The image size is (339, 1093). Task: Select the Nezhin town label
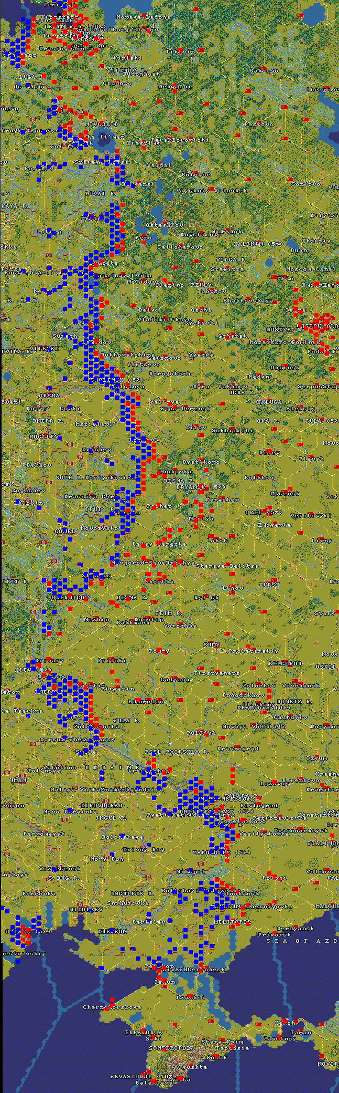click(97, 620)
